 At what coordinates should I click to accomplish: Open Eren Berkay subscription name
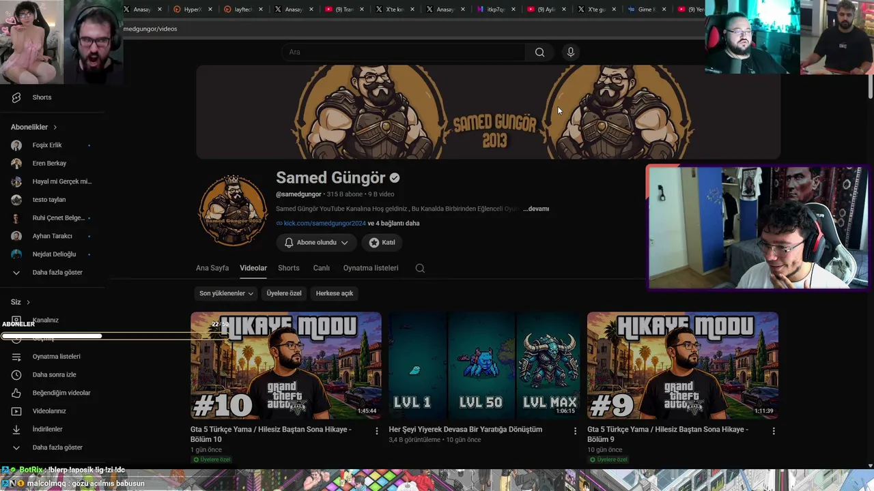(x=49, y=164)
